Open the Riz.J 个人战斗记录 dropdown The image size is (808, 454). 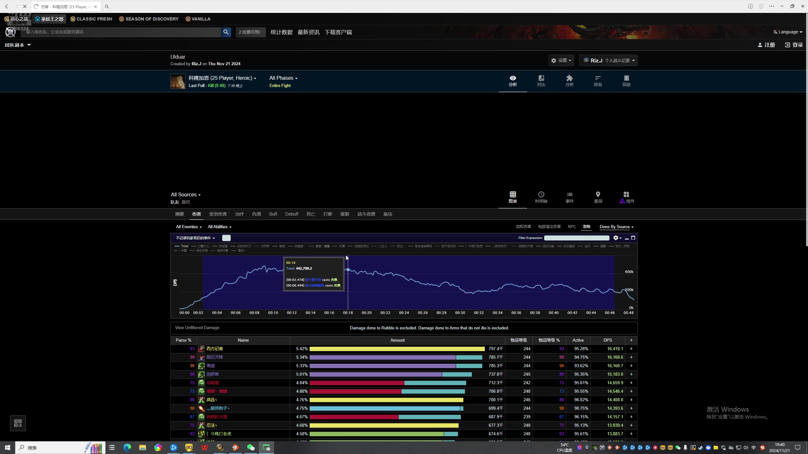(608, 60)
